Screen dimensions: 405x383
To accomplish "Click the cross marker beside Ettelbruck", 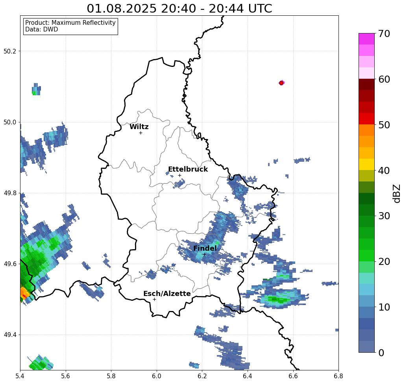I will 179,175.
